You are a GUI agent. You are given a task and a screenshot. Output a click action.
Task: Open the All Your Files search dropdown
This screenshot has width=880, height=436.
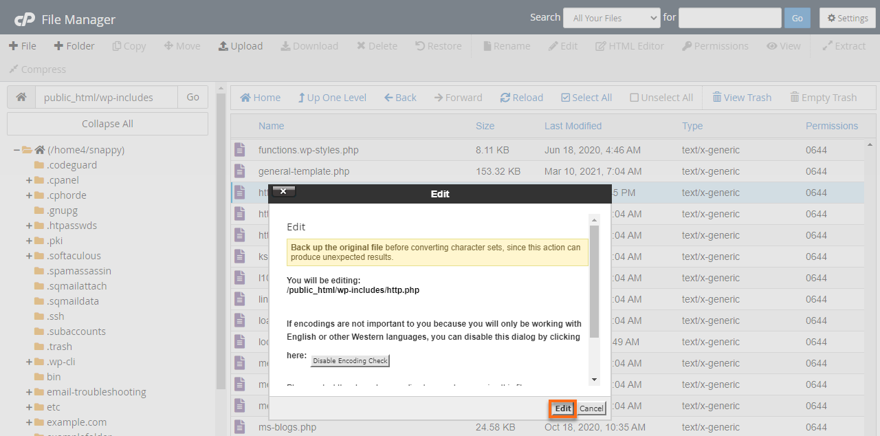pos(611,17)
